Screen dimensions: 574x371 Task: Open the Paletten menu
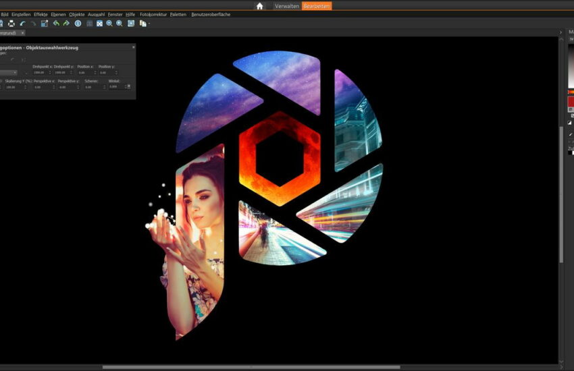click(178, 14)
